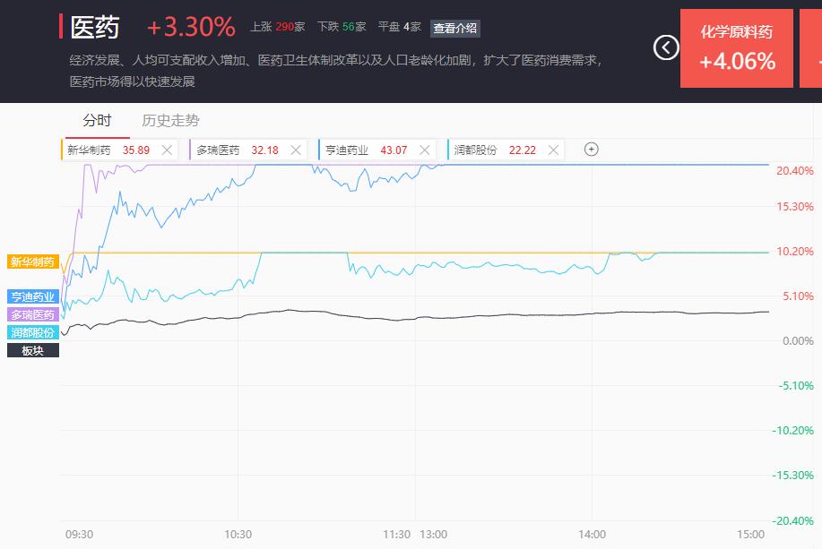Click the dark 板块 legend label
Image resolution: width=822 pixels, height=549 pixels.
tap(33, 350)
